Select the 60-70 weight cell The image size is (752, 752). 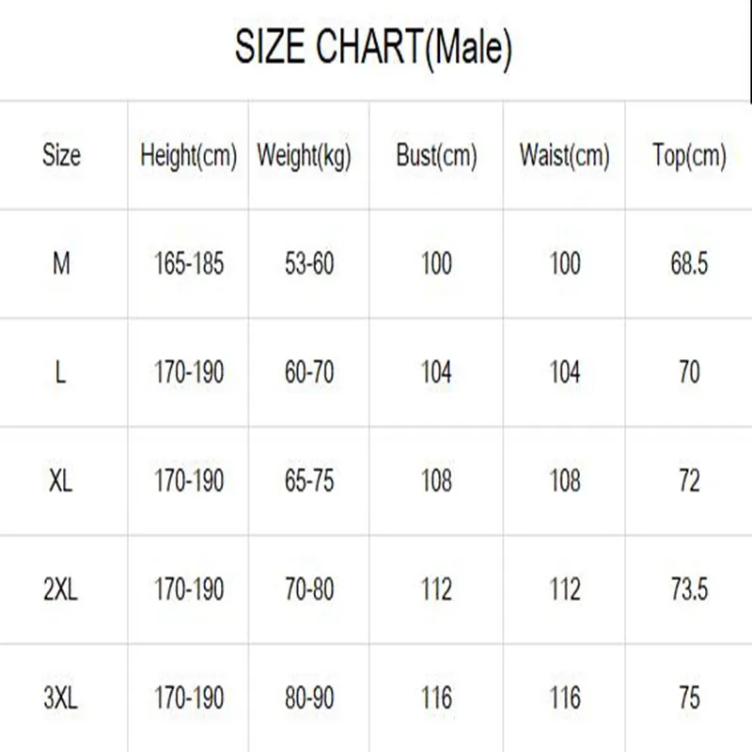[x=309, y=373]
